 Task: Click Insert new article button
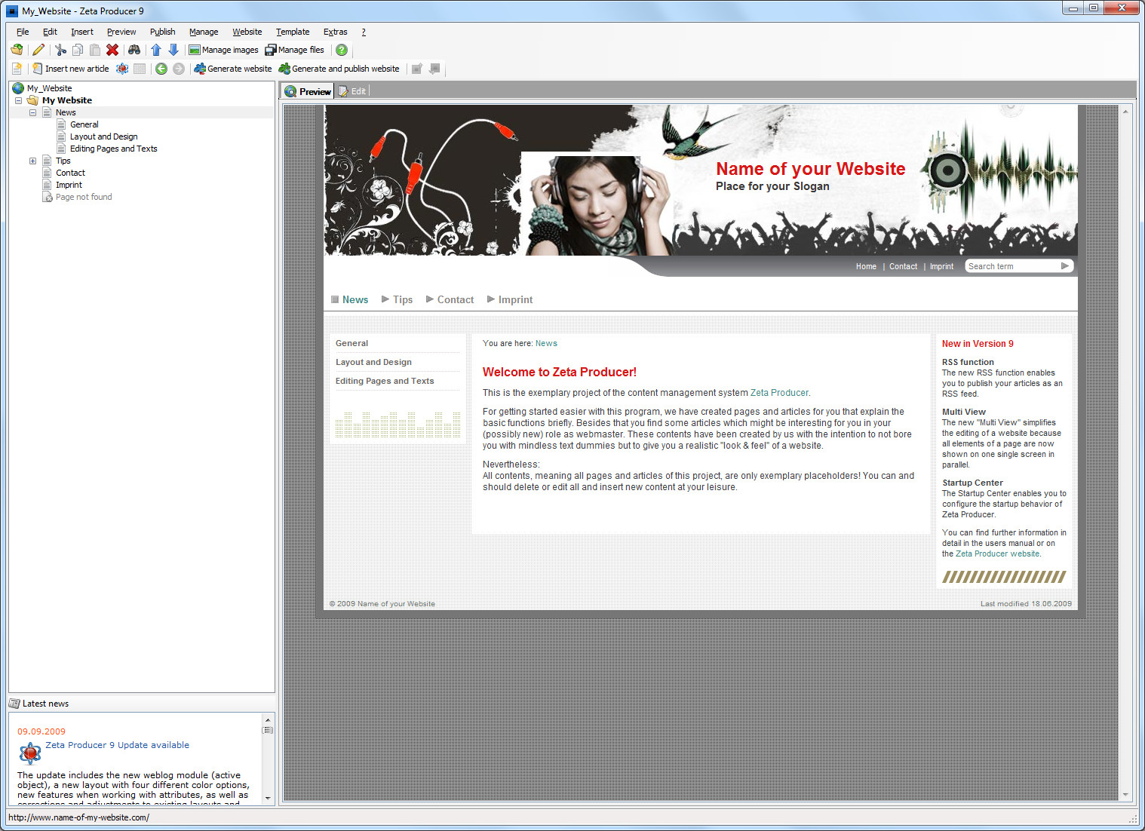(x=70, y=69)
